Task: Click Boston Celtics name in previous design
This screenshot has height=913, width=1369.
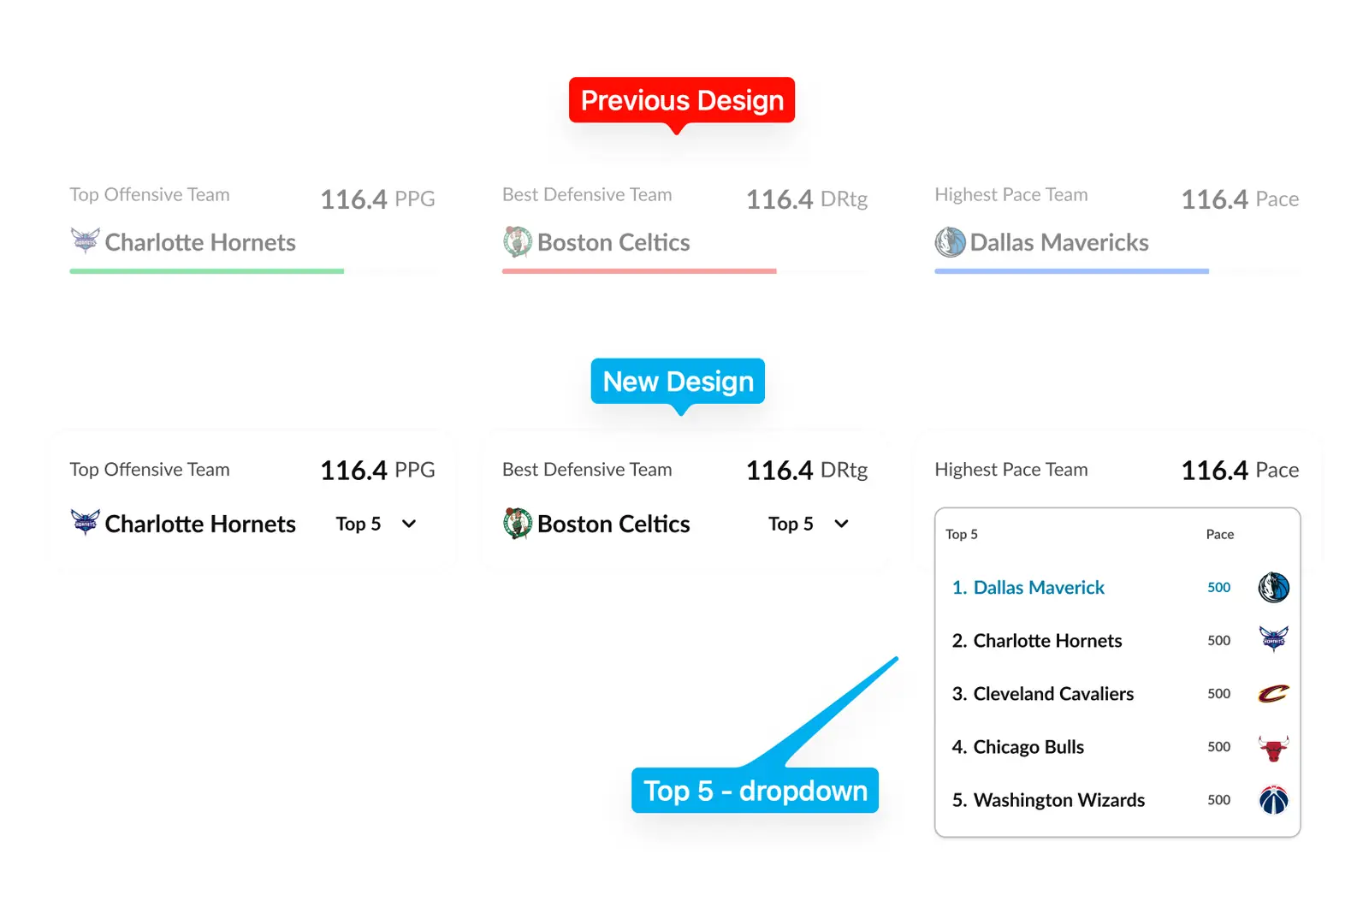Action: tap(613, 243)
